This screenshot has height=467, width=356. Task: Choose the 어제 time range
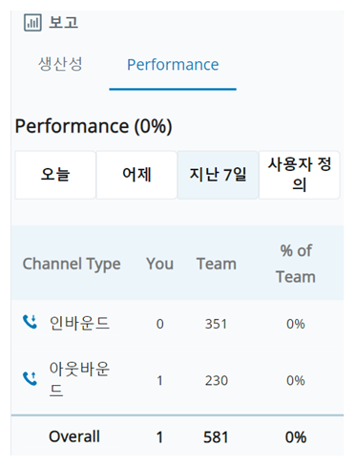[136, 175]
